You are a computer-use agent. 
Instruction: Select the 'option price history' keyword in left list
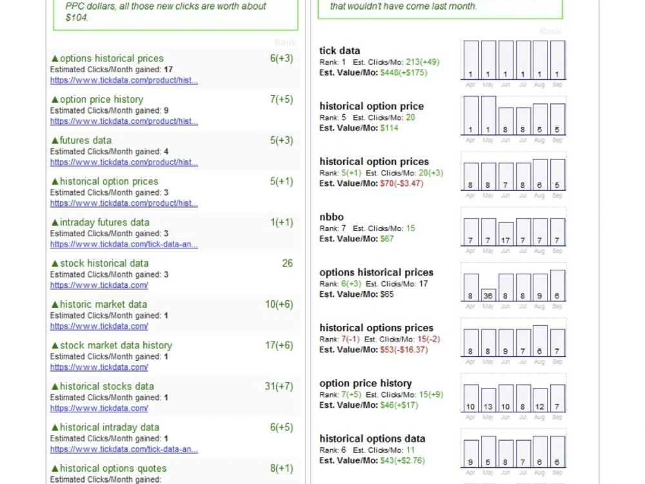click(102, 99)
